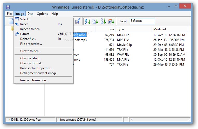198x129 pixels.
Task: Click the 1 files selected status text
Action: pos(77,120)
